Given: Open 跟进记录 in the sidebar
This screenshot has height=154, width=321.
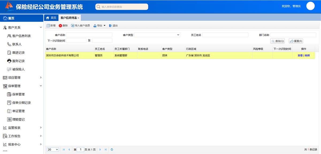Looking at the screenshot, I should [x=18, y=53].
